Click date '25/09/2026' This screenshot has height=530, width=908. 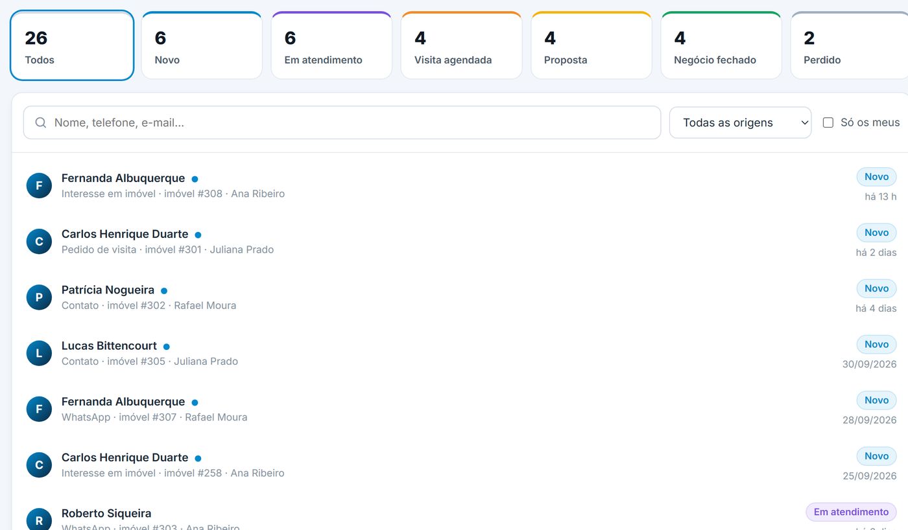[x=870, y=476]
